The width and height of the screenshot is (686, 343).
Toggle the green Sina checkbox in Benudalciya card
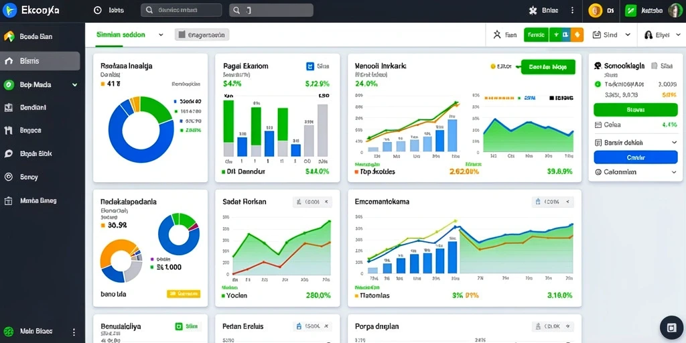178,326
